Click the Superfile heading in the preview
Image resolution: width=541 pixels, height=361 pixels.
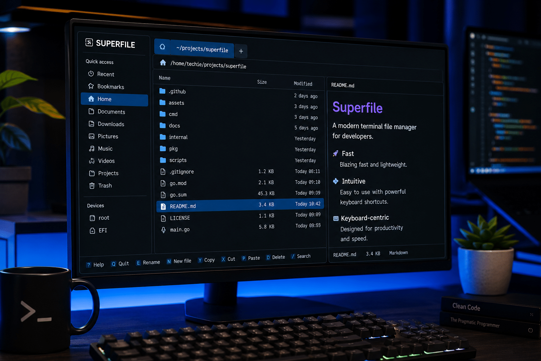[357, 108]
